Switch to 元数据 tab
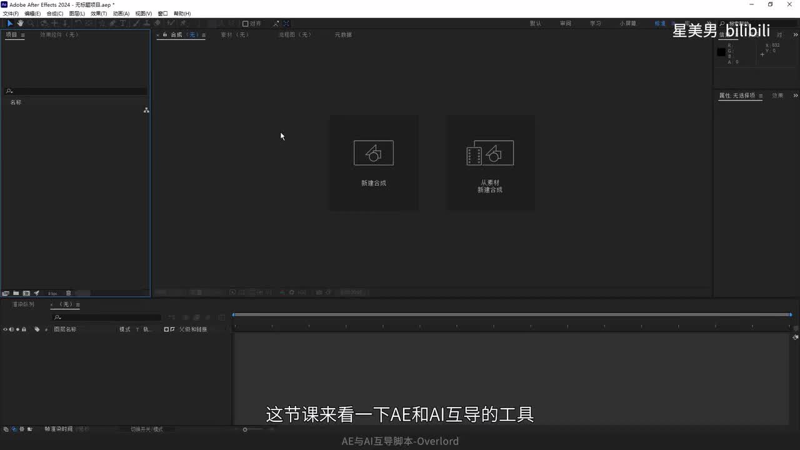The image size is (800, 450). click(x=343, y=35)
